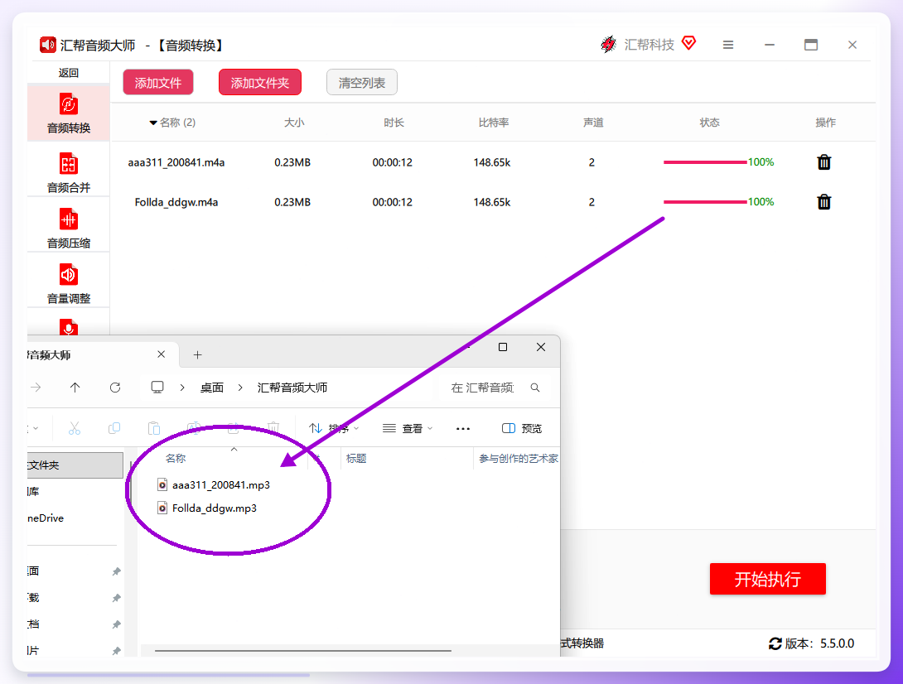This screenshot has height=684, width=903.
Task: Select row Follda_ddgw.m4a in list
Action: coord(493,202)
